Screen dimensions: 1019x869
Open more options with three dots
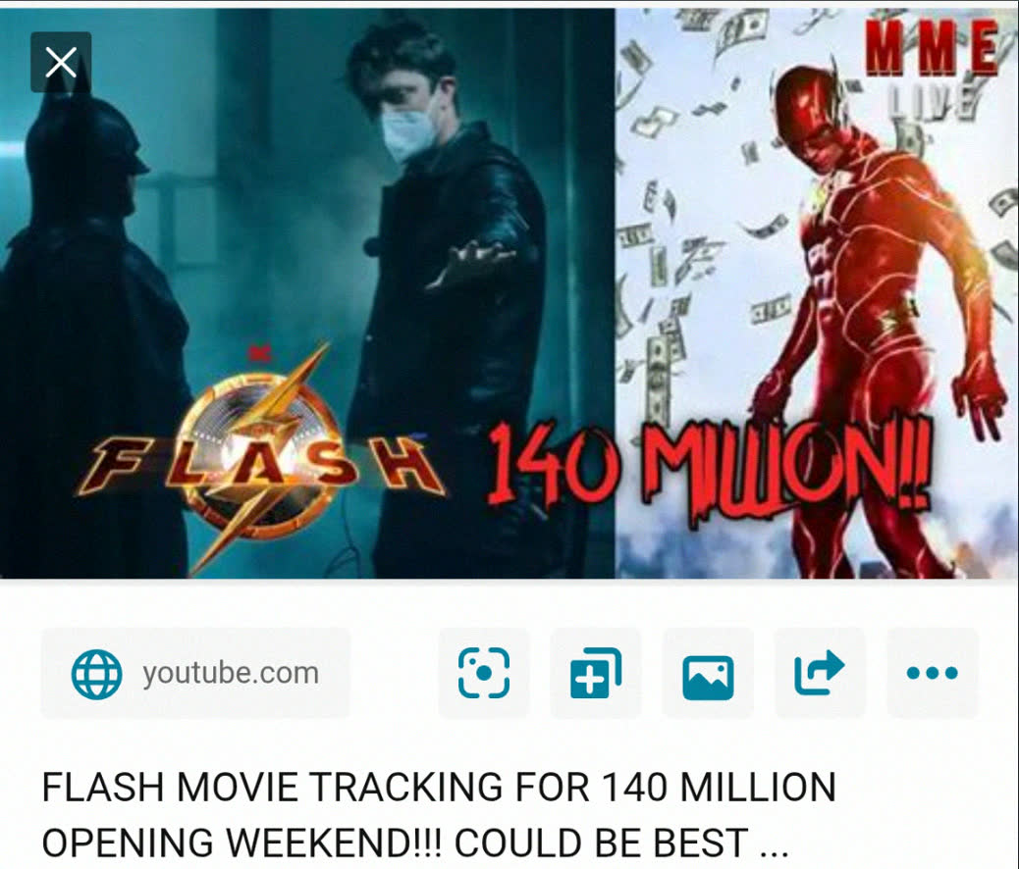click(932, 673)
